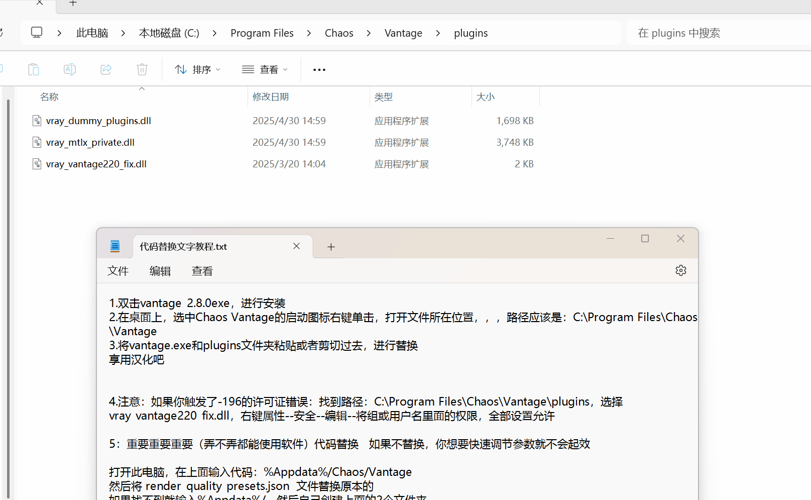811x500 pixels.
Task: Navigate to 本地磁盘 (C:) in breadcrumb
Action: pyautogui.click(x=169, y=33)
